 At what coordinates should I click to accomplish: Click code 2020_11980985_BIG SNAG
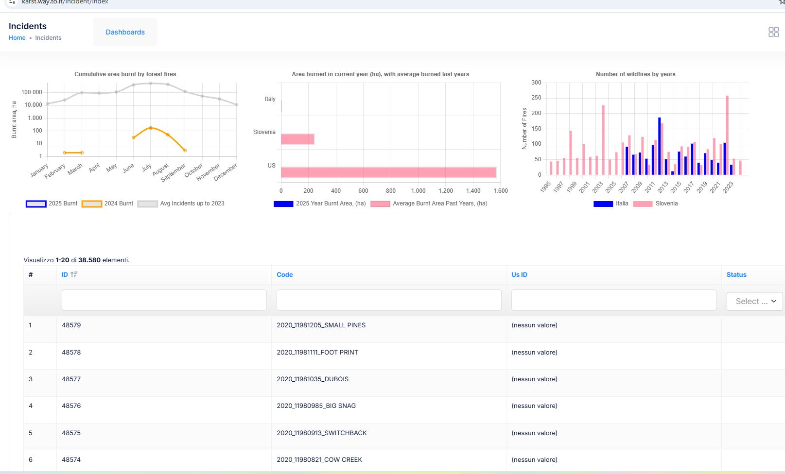(x=316, y=406)
